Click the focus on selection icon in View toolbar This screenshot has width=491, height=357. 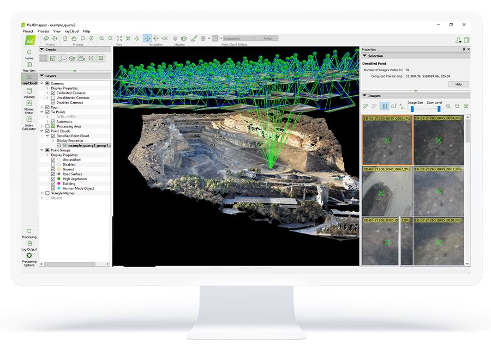(x=128, y=39)
